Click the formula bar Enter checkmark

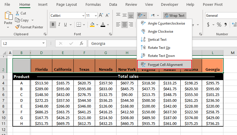[71, 43]
